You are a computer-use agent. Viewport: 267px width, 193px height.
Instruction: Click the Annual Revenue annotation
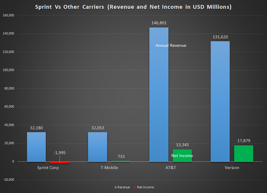171,46
